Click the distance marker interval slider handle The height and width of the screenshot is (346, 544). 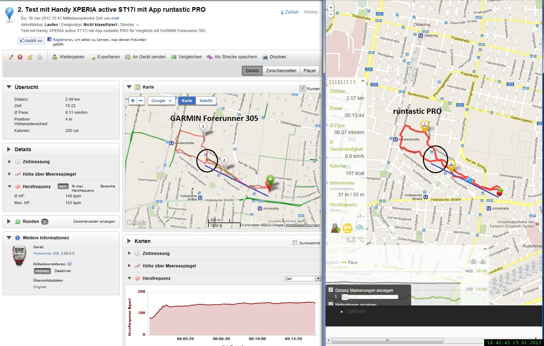tap(344, 297)
